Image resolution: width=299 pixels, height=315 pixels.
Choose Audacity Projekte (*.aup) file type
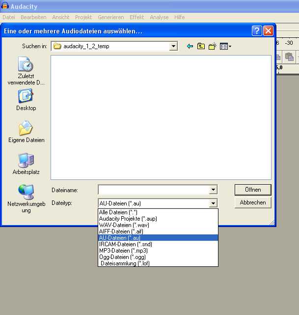(158, 219)
